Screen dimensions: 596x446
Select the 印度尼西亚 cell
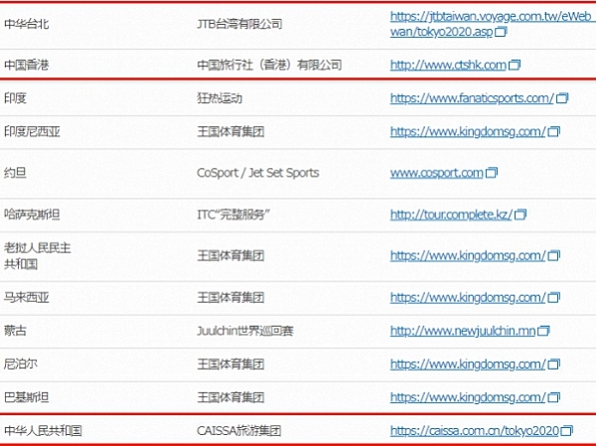(x=32, y=132)
